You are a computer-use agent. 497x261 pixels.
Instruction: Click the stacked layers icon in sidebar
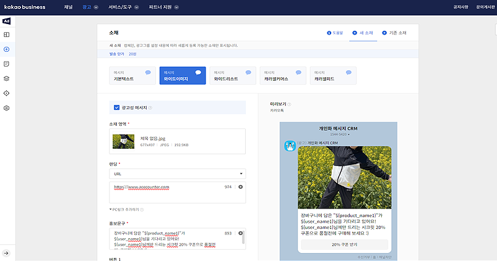(6, 78)
